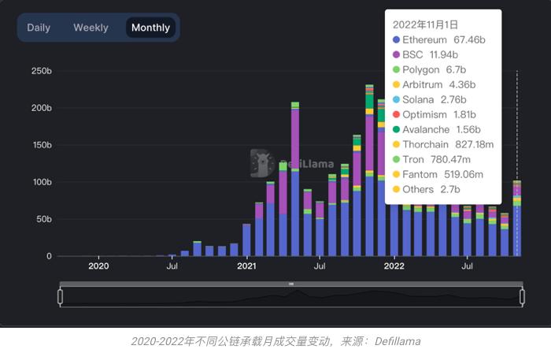Viewport: 551px width, 353px height.
Task: Click the 250b label on the y-axis
Action: 41,71
